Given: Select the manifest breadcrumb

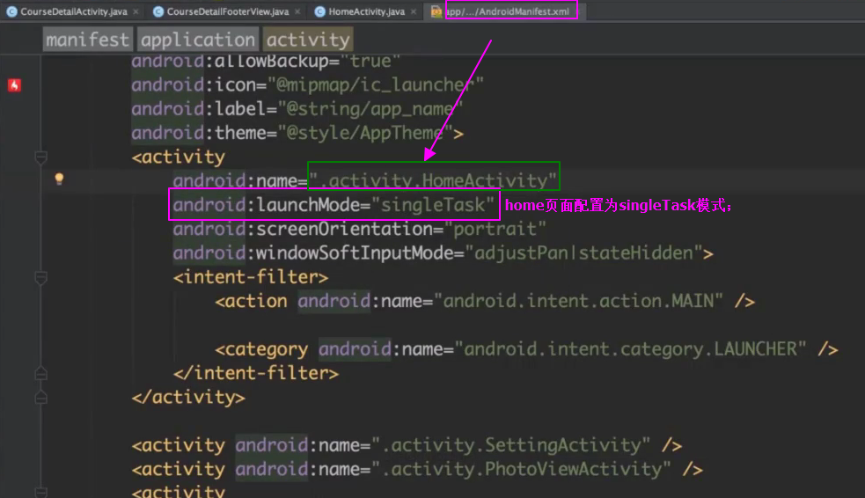Looking at the screenshot, I should 88,40.
